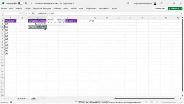Click the zoom slider in status bar
The width and height of the screenshot is (184, 104).
coord(169,102)
